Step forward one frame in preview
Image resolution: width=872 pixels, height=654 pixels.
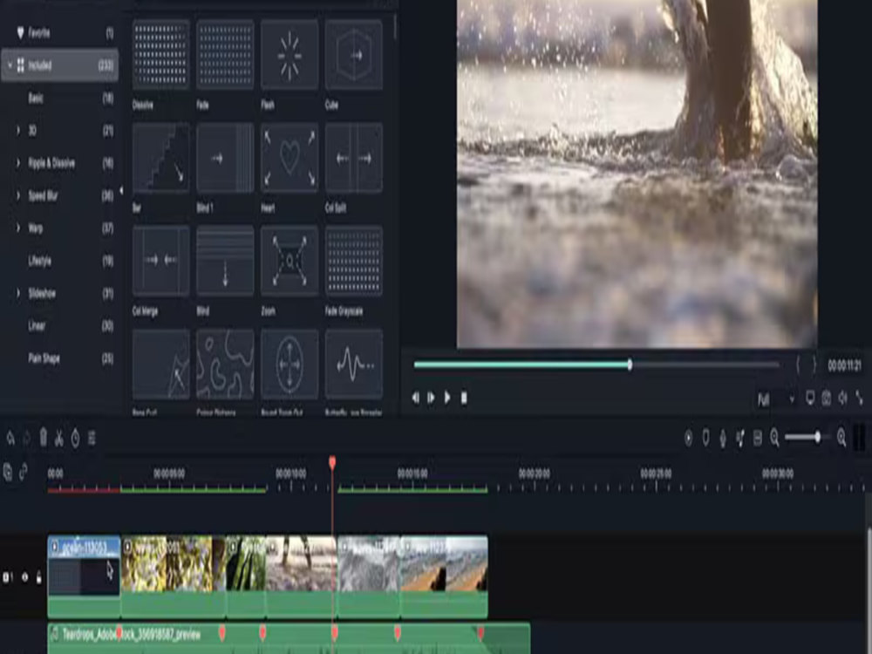click(x=431, y=399)
